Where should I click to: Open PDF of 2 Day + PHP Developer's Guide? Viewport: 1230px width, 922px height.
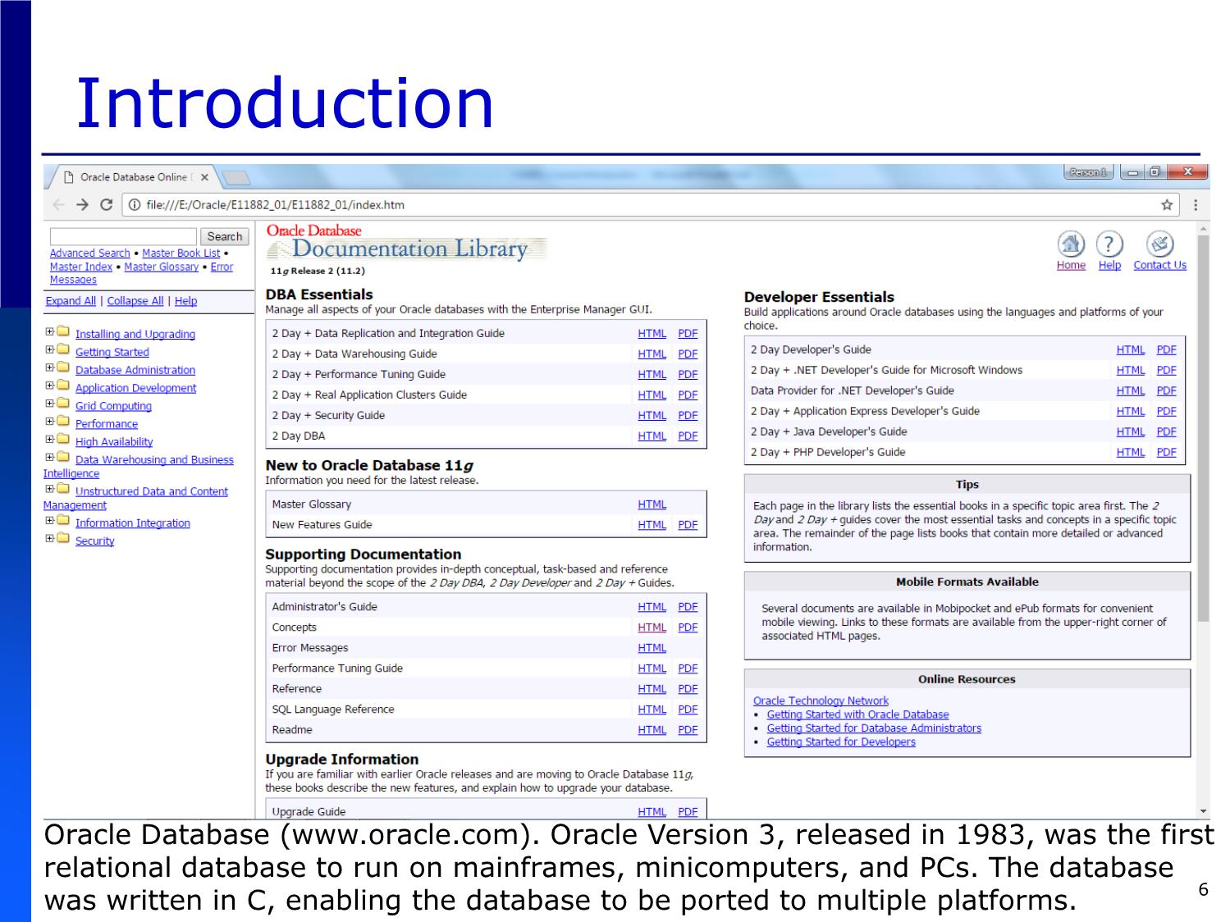[x=1166, y=453]
